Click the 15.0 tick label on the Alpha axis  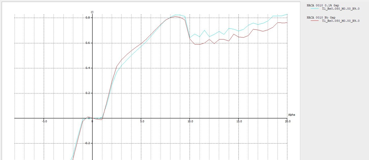click(239, 121)
